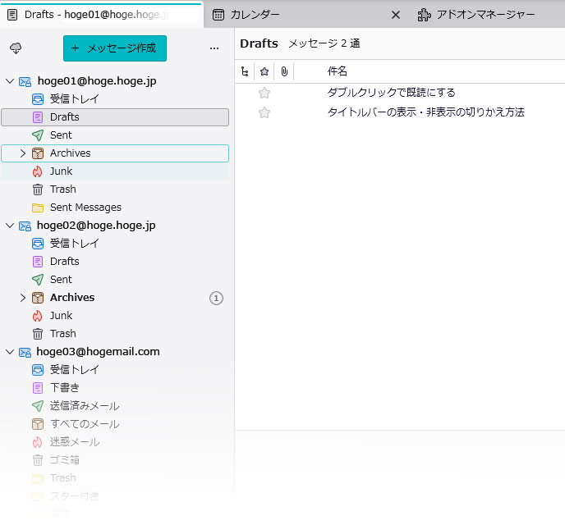
Task: Open 受信トレイ of hoge01 account
Action: (x=115, y=99)
